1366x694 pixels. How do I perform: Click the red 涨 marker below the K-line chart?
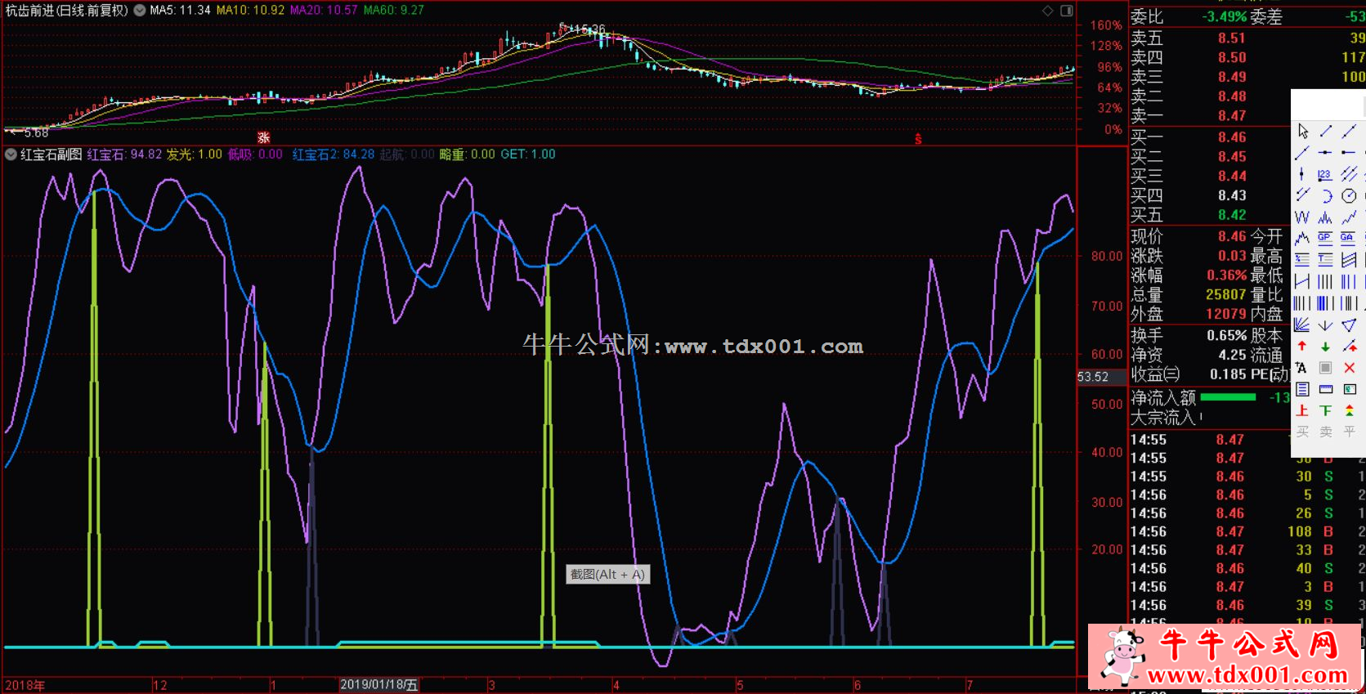[x=263, y=137]
